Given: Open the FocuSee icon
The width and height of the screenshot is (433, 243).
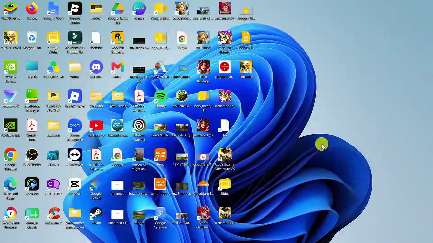Looking at the screenshot, I should coord(32,184).
